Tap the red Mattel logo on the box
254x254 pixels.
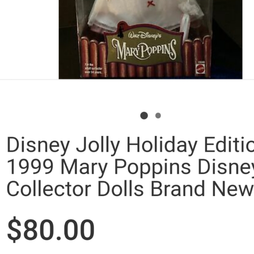pos(201,69)
